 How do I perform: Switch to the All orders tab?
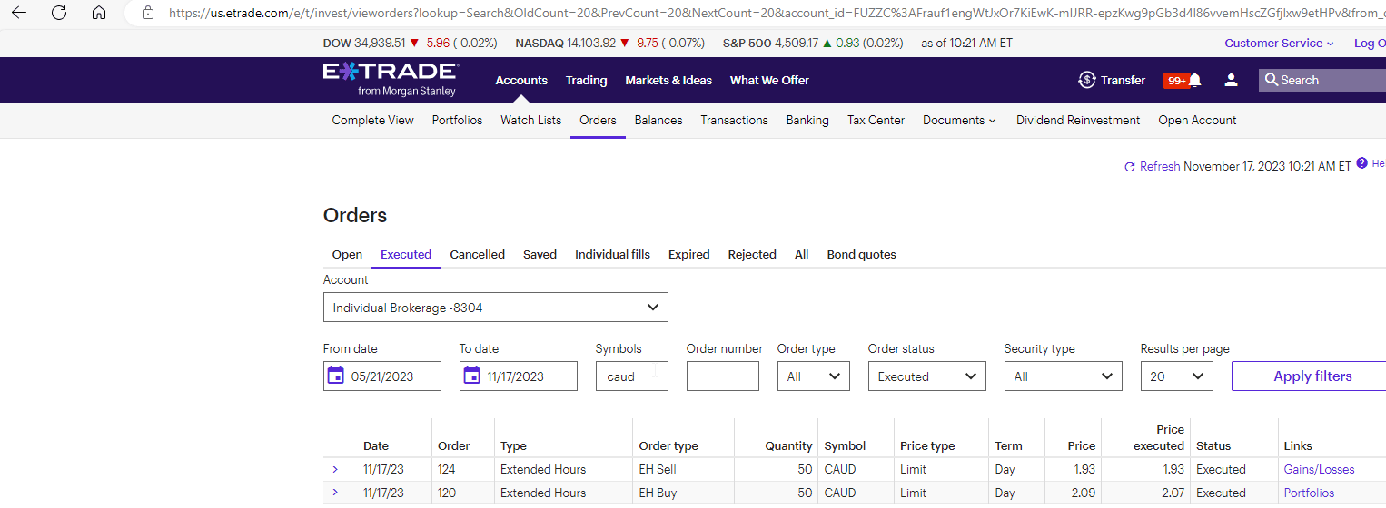(x=801, y=254)
